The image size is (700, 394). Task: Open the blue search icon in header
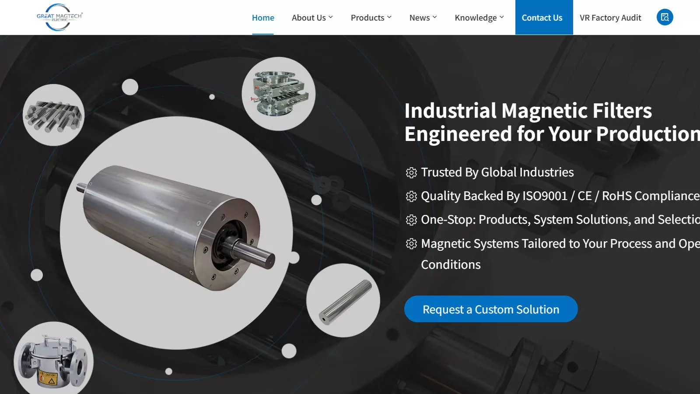tap(665, 17)
